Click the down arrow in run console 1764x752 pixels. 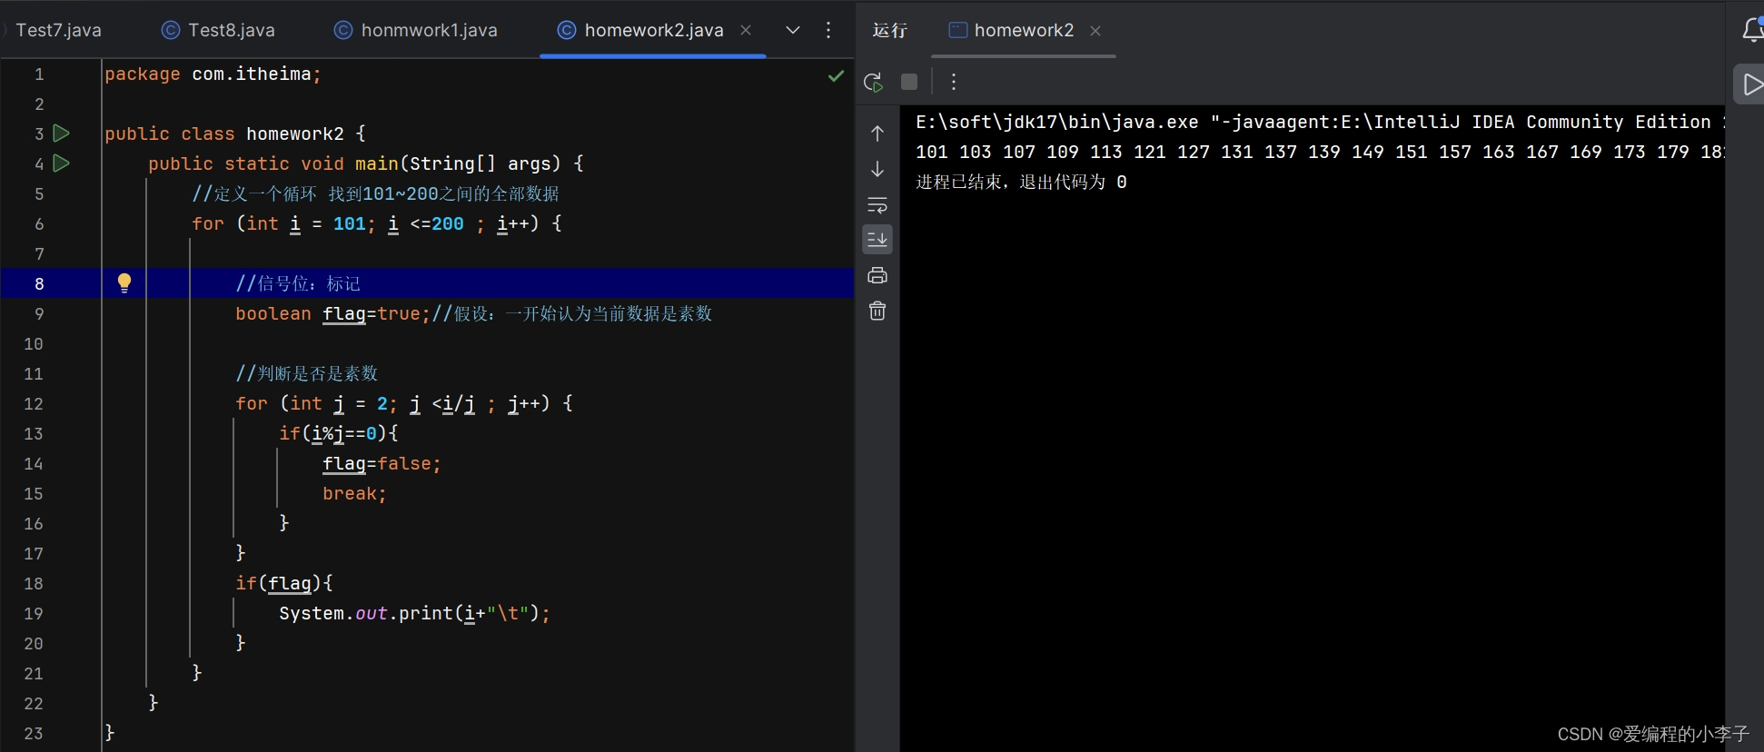pos(877,169)
